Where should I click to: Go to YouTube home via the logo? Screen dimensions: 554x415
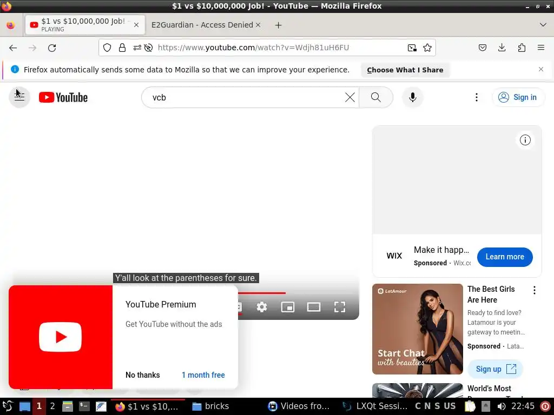point(63,97)
